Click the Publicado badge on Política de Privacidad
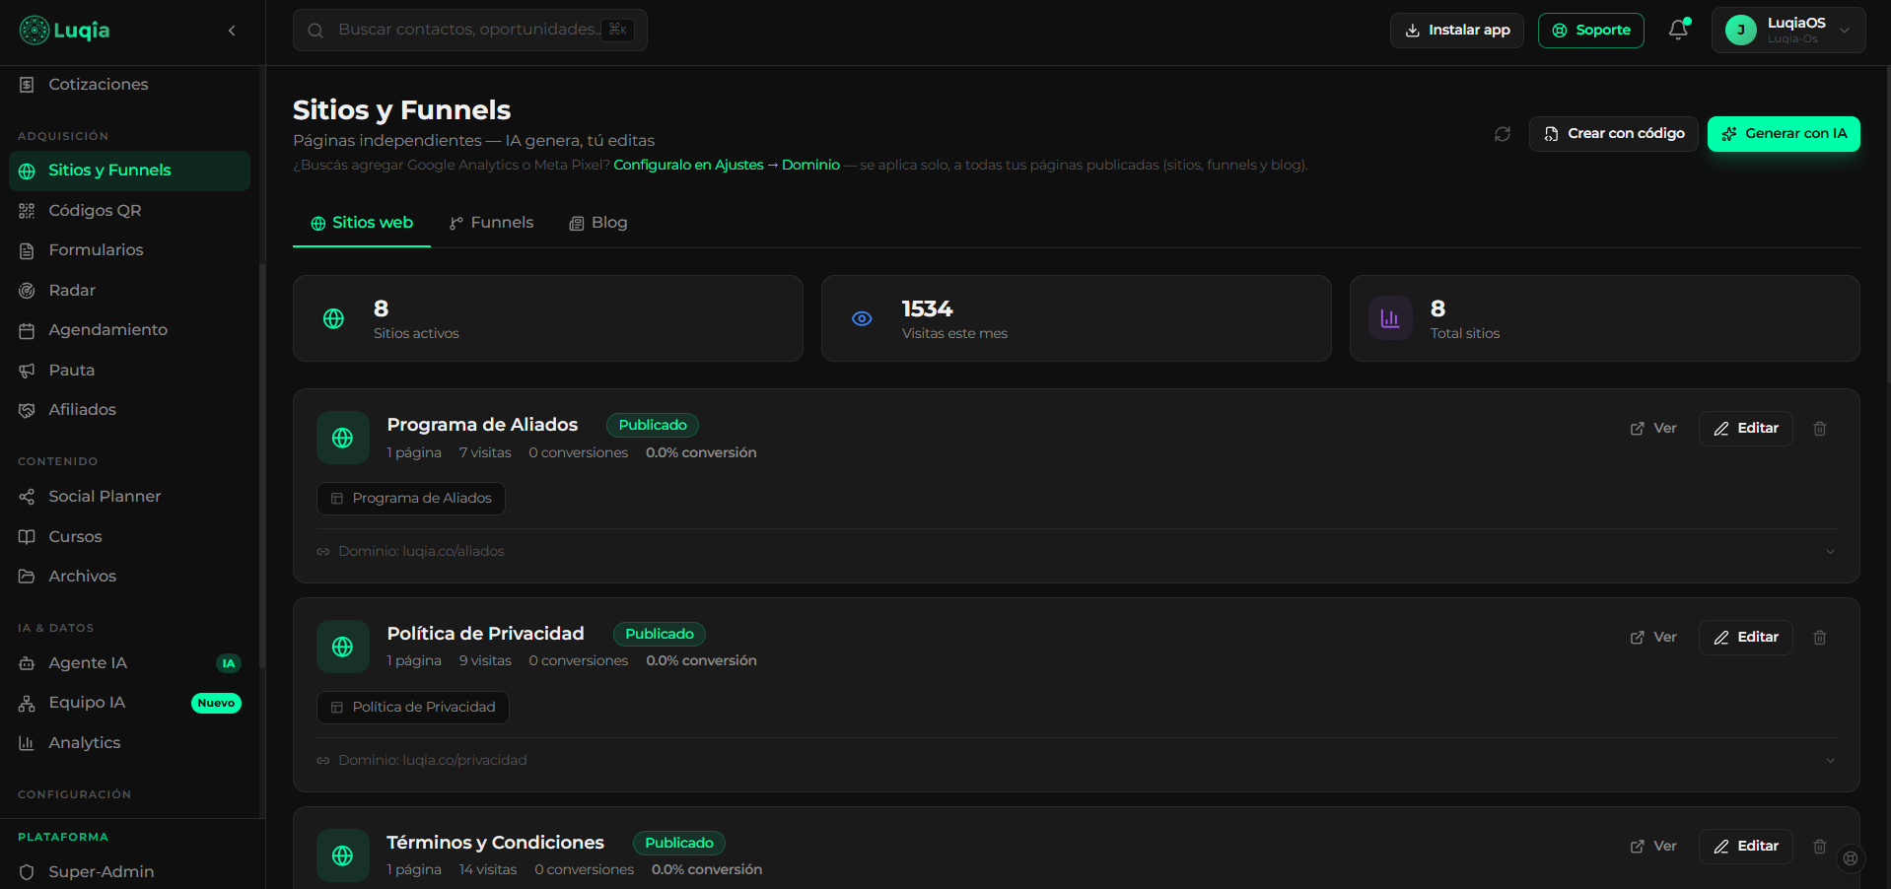Image resolution: width=1891 pixels, height=889 pixels. (660, 635)
